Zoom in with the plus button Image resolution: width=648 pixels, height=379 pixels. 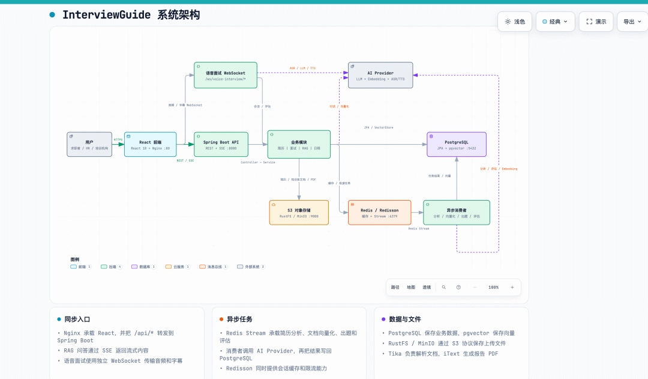[512, 287]
